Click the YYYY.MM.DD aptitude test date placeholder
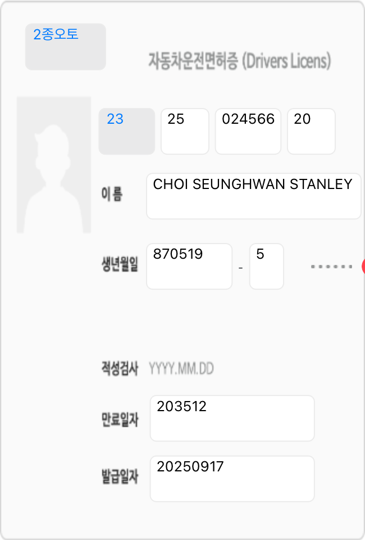 181,369
